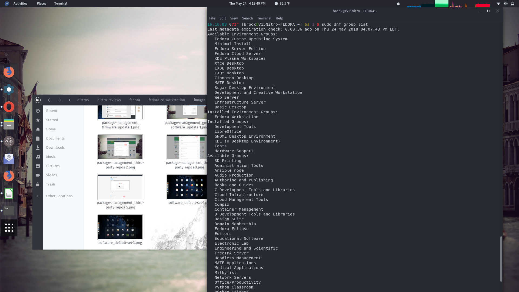
Task: Open the mail envelope app in dock
Action: coord(9,159)
